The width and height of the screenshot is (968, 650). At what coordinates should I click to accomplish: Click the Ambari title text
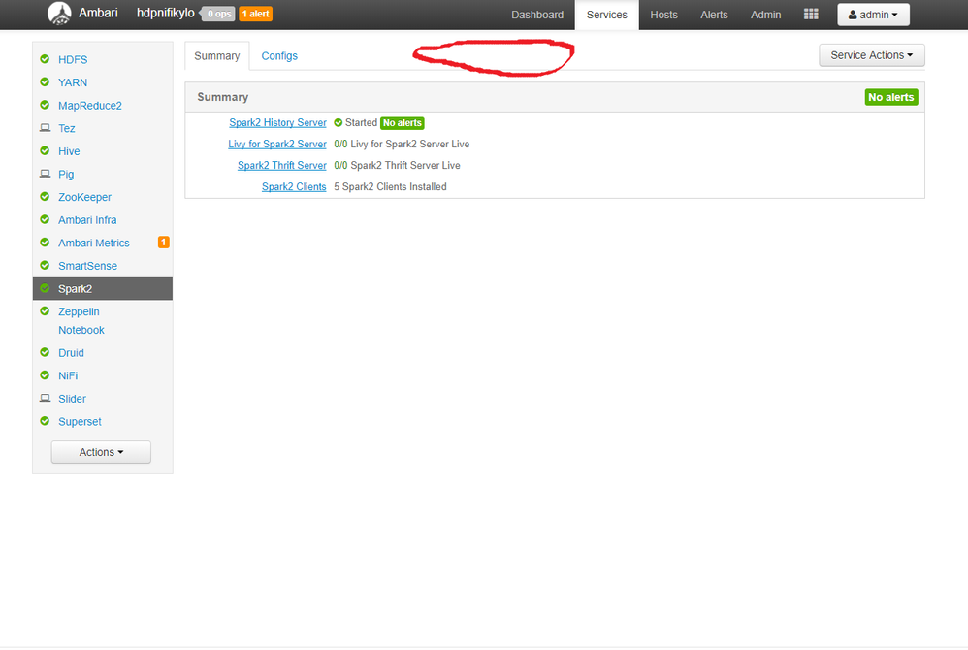[x=98, y=13]
